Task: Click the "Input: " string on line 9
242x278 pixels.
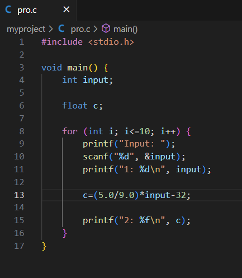Action: click(142, 144)
